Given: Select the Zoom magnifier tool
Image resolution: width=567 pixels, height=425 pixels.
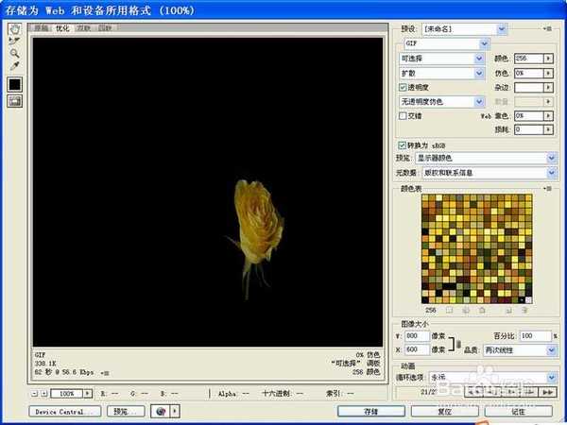Looking at the screenshot, I should click(x=15, y=53).
